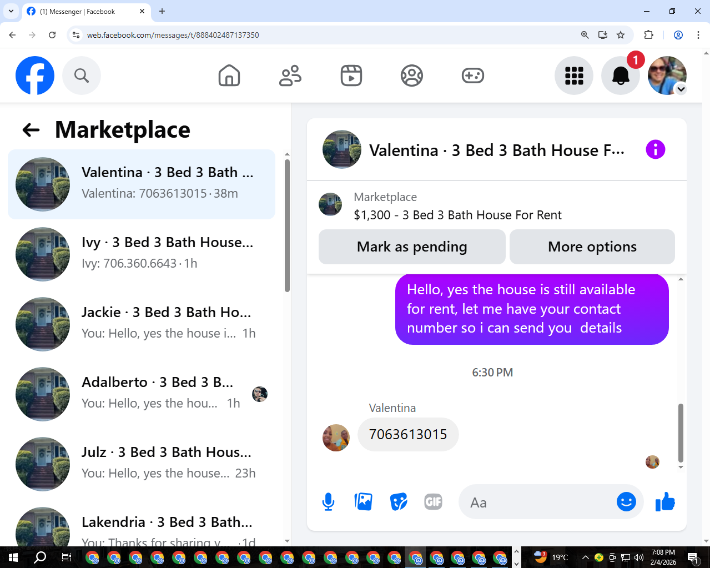Click Valentina's avatar beside her message
Screen dimensions: 710x568
point(336,438)
